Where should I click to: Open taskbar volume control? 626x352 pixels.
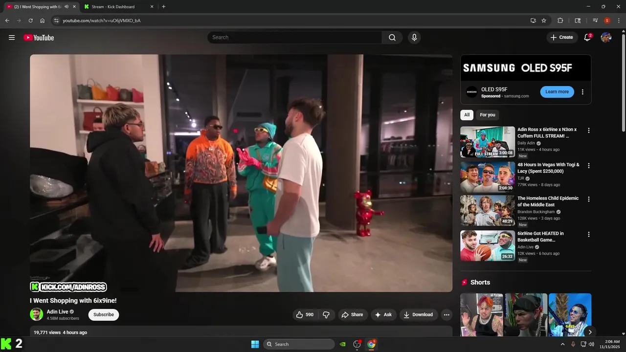591,344
